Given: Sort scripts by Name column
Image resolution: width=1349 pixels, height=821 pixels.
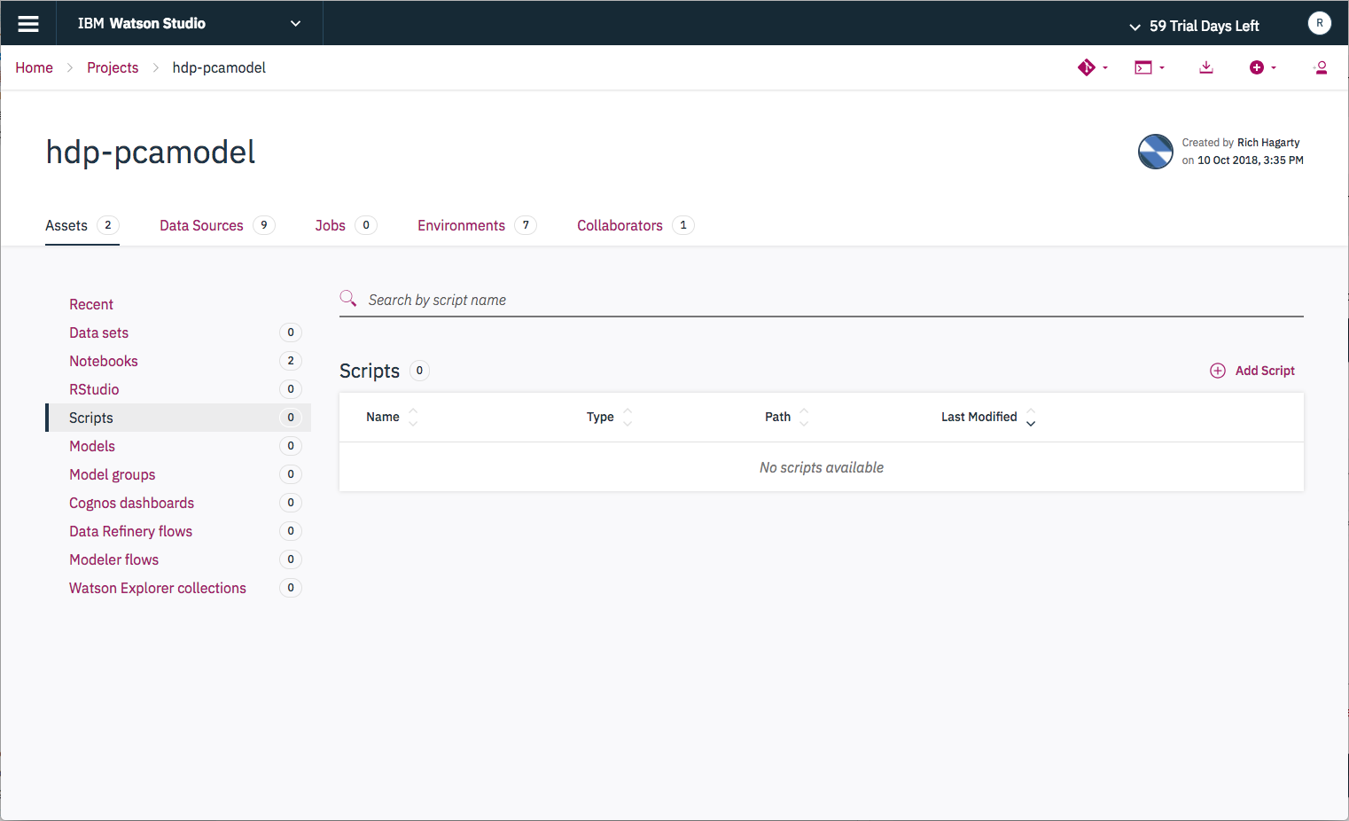Looking at the screenshot, I should [391, 417].
